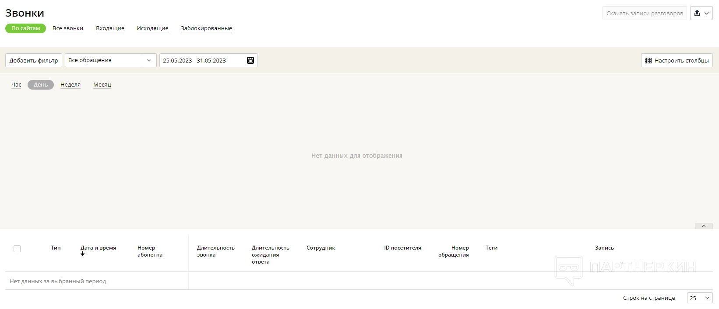The height and width of the screenshot is (309, 719).
Task: Open the Все обращения dropdown
Action: [110, 60]
